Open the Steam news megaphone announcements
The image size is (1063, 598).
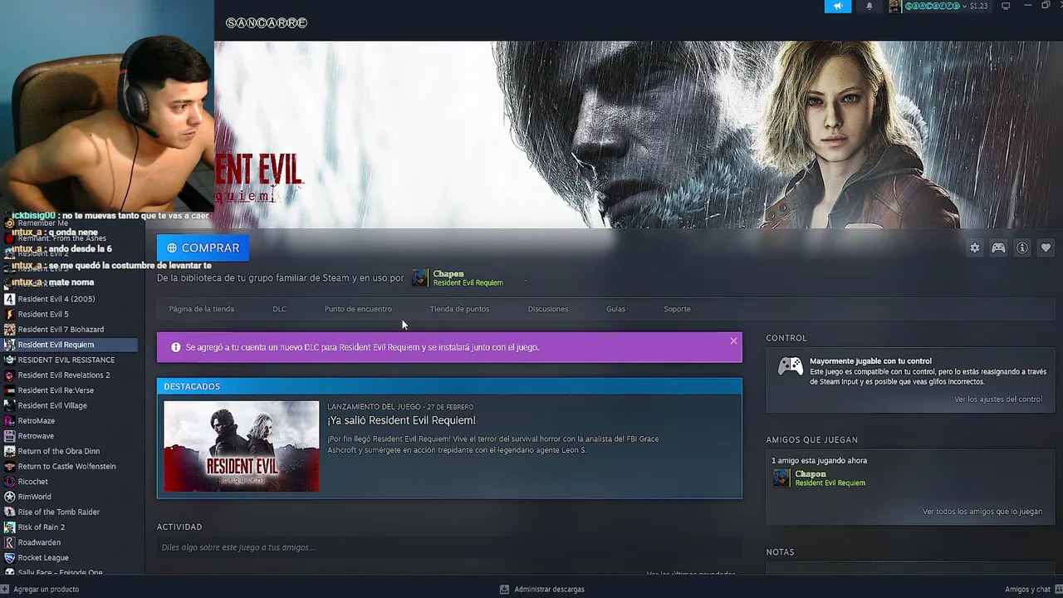(x=837, y=7)
